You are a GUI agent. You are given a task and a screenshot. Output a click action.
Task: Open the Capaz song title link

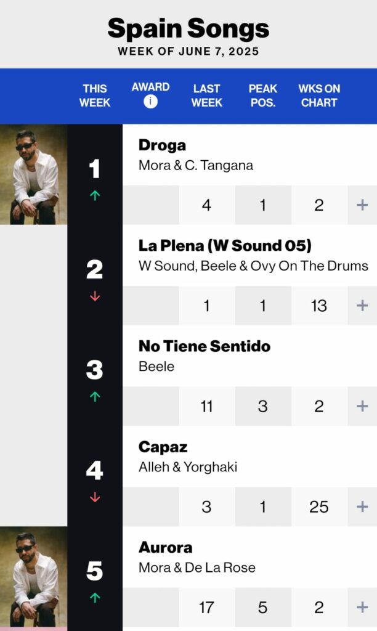(x=163, y=447)
